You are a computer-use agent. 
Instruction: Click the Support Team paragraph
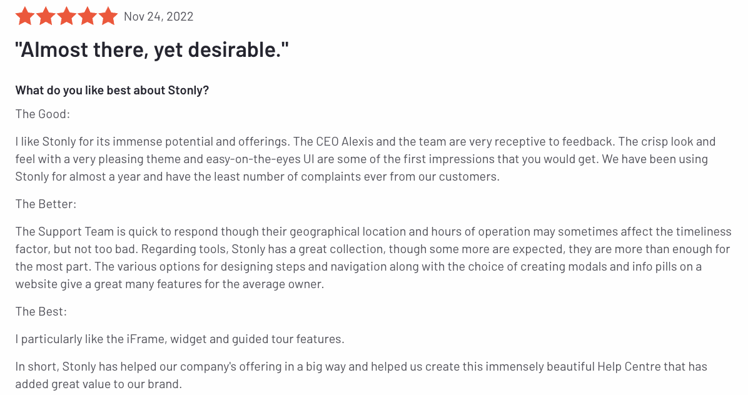click(x=373, y=257)
